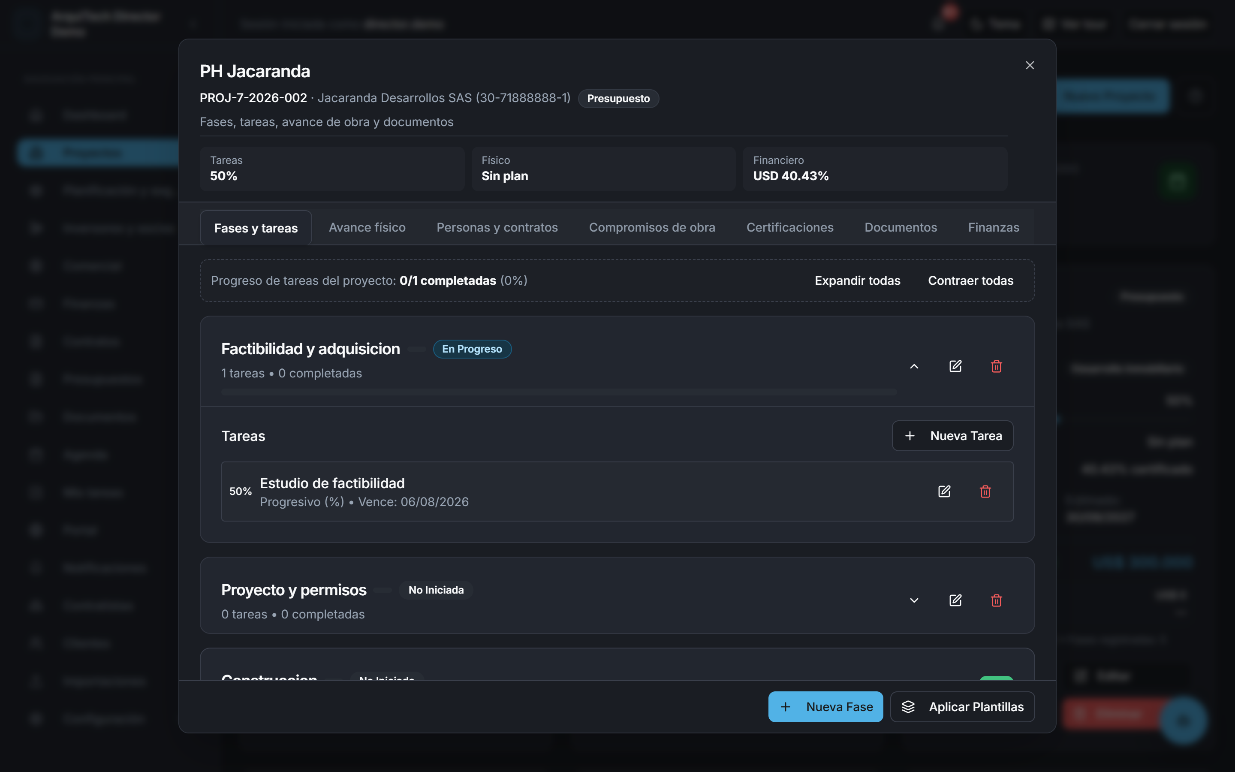
Task: Delete the Estudio de factibilidad task
Action: (985, 491)
